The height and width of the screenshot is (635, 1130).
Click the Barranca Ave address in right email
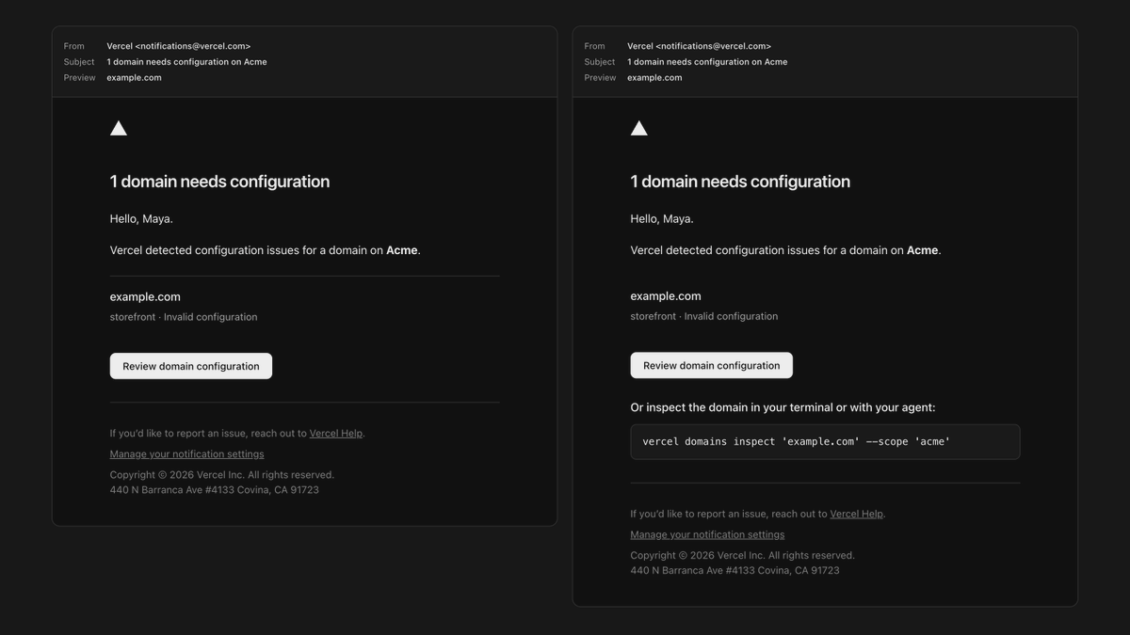click(735, 570)
